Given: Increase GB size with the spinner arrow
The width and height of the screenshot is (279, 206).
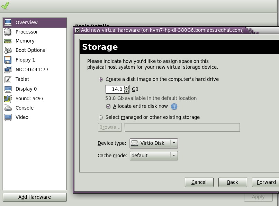Looking at the screenshot, I should (127, 87).
